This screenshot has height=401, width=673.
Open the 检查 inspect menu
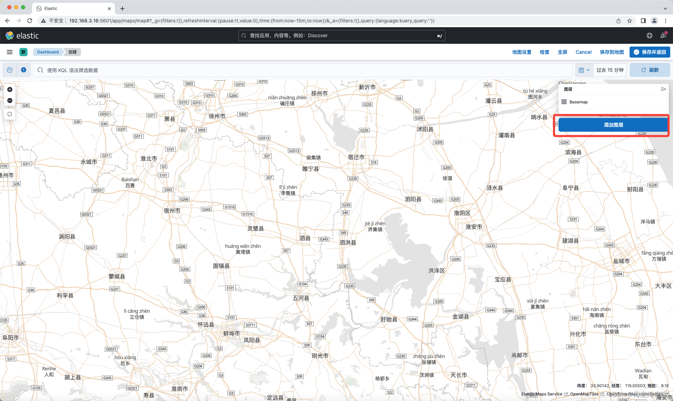coord(544,52)
